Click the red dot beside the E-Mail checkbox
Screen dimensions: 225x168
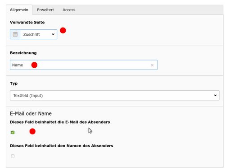point(32,131)
